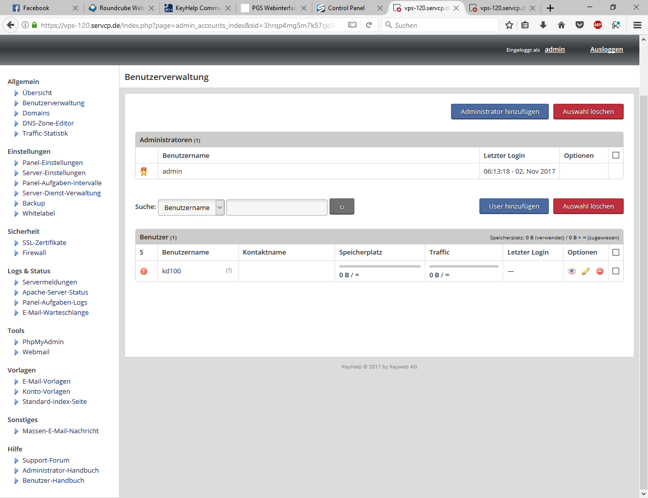This screenshot has width=648, height=498.
Task: Click the browser reload page icon
Action: 369,25
